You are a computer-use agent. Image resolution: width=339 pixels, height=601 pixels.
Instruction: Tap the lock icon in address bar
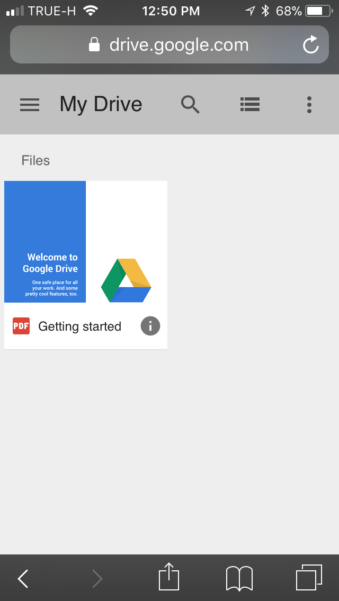coord(94,44)
